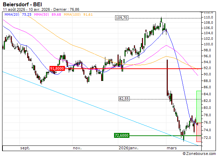218x157 pixels.
Task: Click the red stop-loss zone rectangle
Action: pos(199,133)
